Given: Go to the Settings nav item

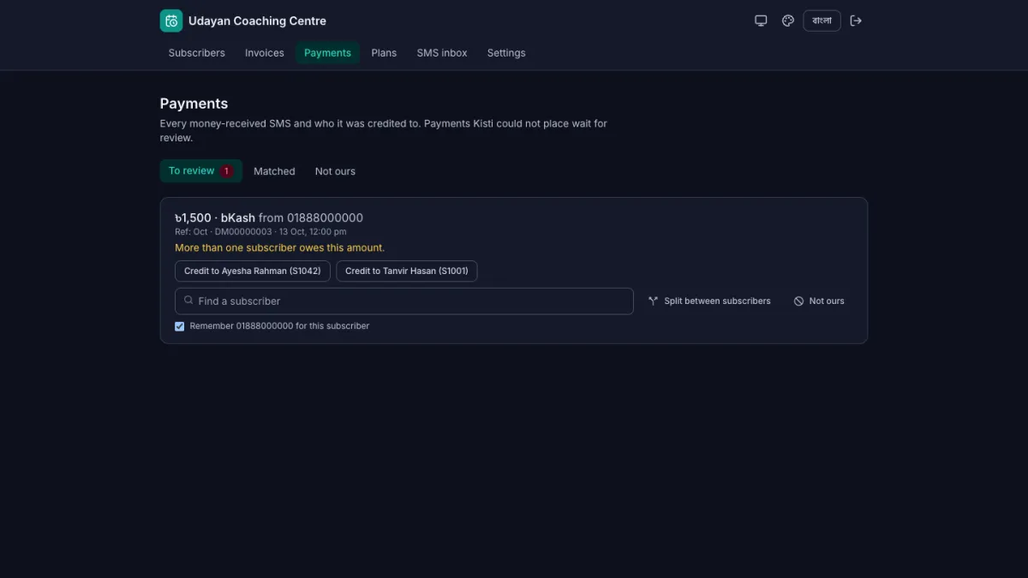Looking at the screenshot, I should (506, 53).
